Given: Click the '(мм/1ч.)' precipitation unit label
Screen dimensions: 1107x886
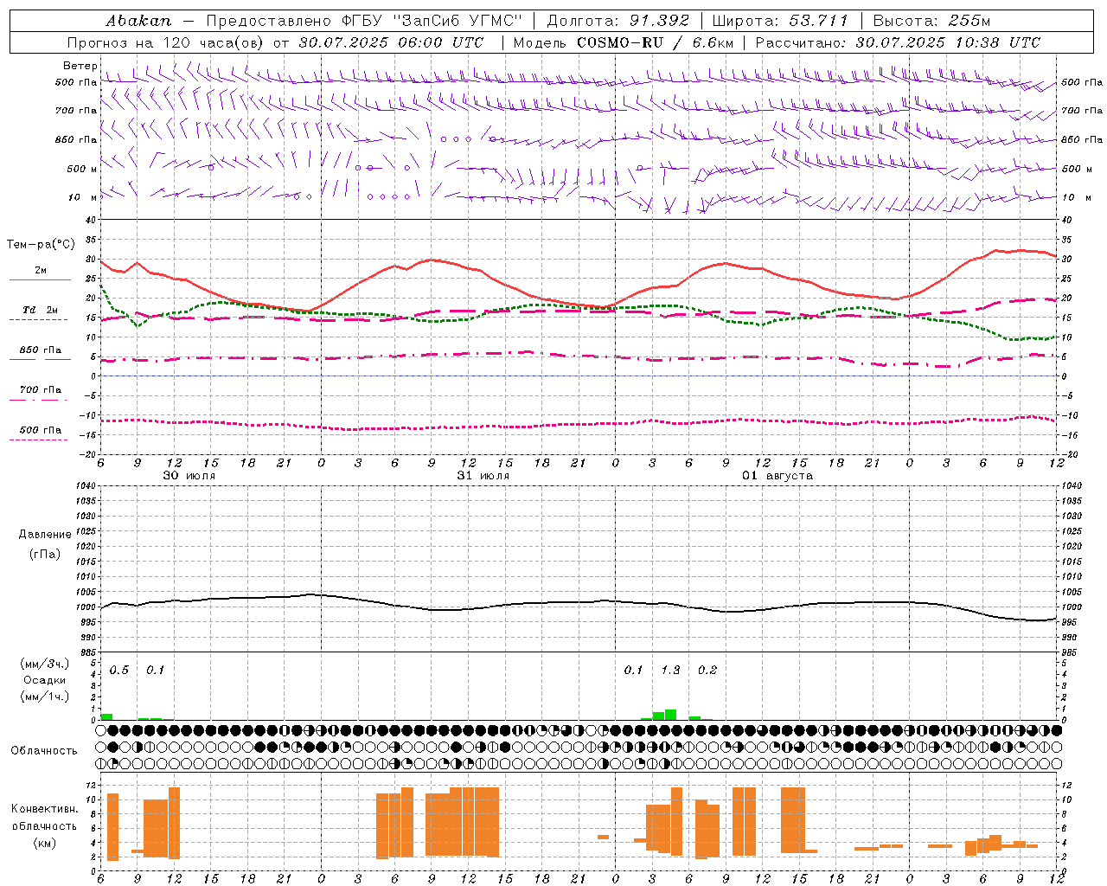Looking at the screenshot, I should [45, 697].
